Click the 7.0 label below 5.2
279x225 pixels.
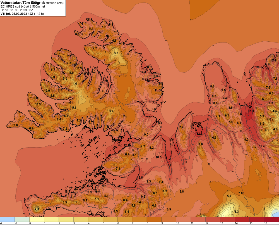pos(240,193)
